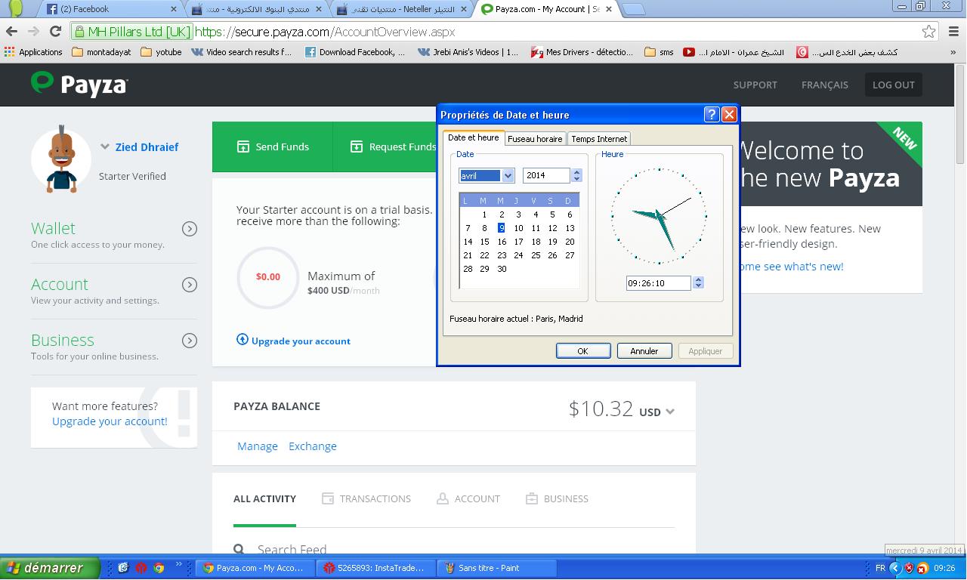This screenshot has height=580, width=967.
Task: Go back using the browser back arrow
Action: tap(11, 32)
